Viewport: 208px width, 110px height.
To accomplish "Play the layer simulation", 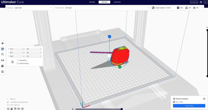I will 73,109.
